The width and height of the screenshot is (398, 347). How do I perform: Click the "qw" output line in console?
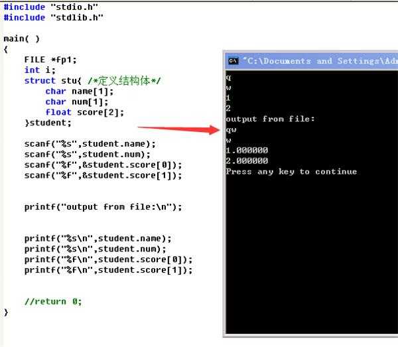(x=232, y=129)
